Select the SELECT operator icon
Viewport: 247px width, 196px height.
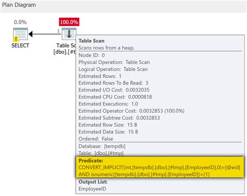[x=20, y=34]
